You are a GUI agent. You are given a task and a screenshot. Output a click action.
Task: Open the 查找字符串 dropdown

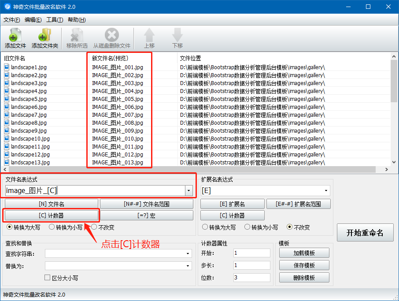pyautogui.click(x=187, y=253)
